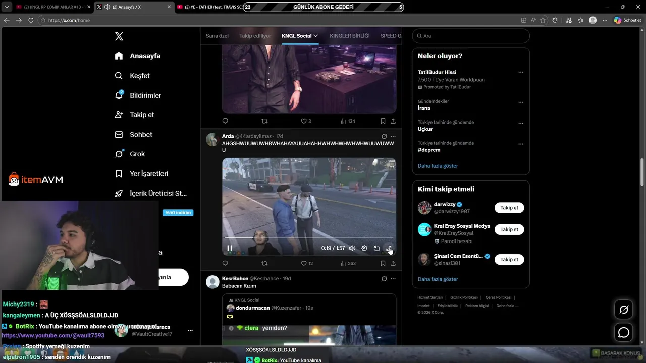646x363 pixels.
Task: Mute the Anasayfa / X tab audio icon
Action: [107, 7]
